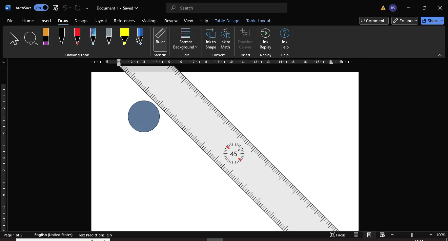Image resolution: width=448 pixels, height=241 pixels.
Task: Choose the red pen
Action: coord(77,37)
